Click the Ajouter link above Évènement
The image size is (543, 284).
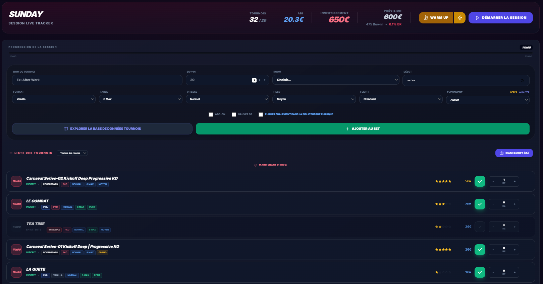[x=524, y=92]
